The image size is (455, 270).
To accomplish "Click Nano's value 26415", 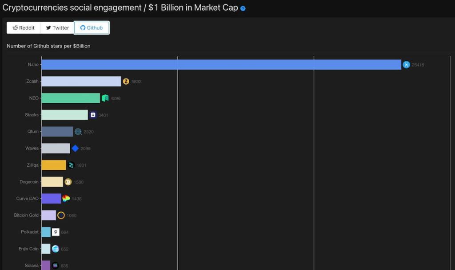I will click(x=418, y=65).
